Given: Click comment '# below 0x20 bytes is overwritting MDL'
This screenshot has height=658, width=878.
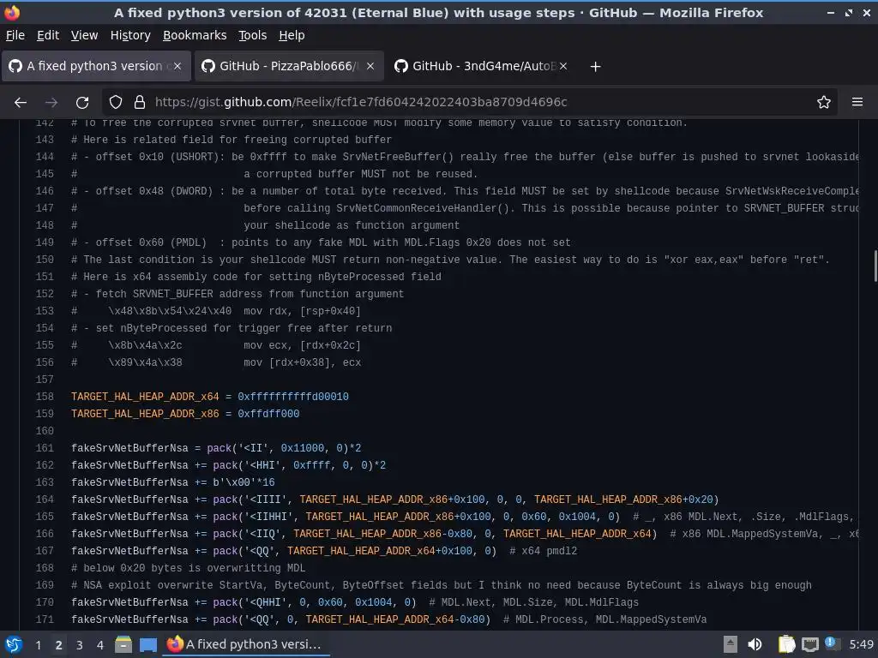Looking at the screenshot, I should (x=188, y=568).
